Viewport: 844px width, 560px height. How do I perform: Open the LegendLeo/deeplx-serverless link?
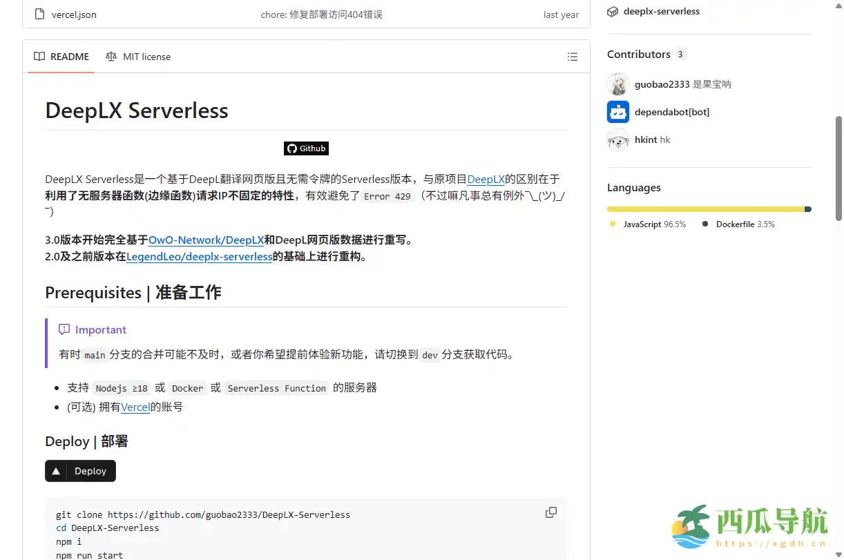tap(200, 256)
